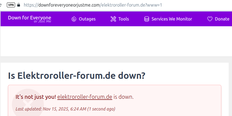The height and width of the screenshot is (116, 232).
Task: Follow the elektroroller-forum.de link
Action: 85,97
